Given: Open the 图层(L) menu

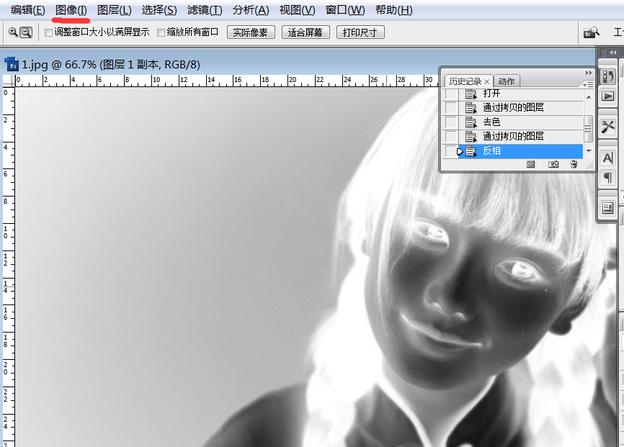Looking at the screenshot, I should pyautogui.click(x=115, y=10).
